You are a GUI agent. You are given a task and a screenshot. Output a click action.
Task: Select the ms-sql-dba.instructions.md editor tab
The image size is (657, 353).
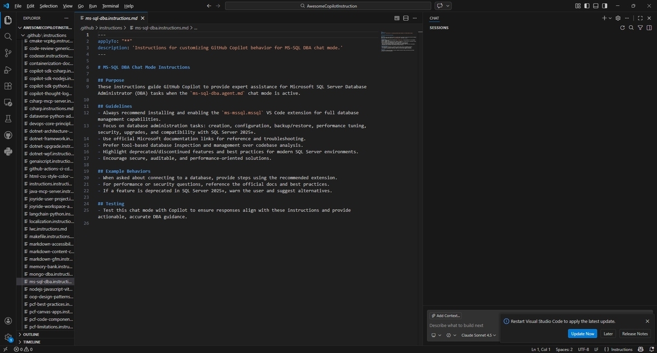point(111,18)
